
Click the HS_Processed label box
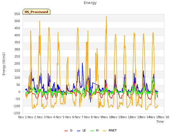click(x=36, y=12)
